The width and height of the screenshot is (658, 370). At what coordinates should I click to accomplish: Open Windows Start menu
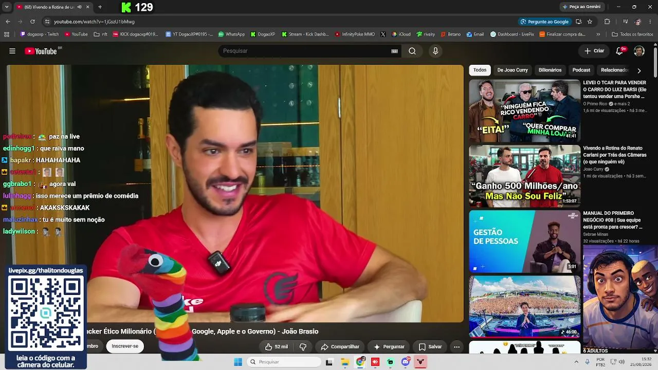[238, 362]
